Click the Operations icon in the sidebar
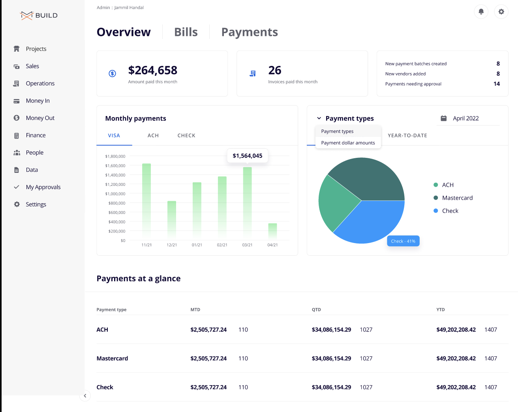This screenshot has width=518, height=412. [17, 84]
